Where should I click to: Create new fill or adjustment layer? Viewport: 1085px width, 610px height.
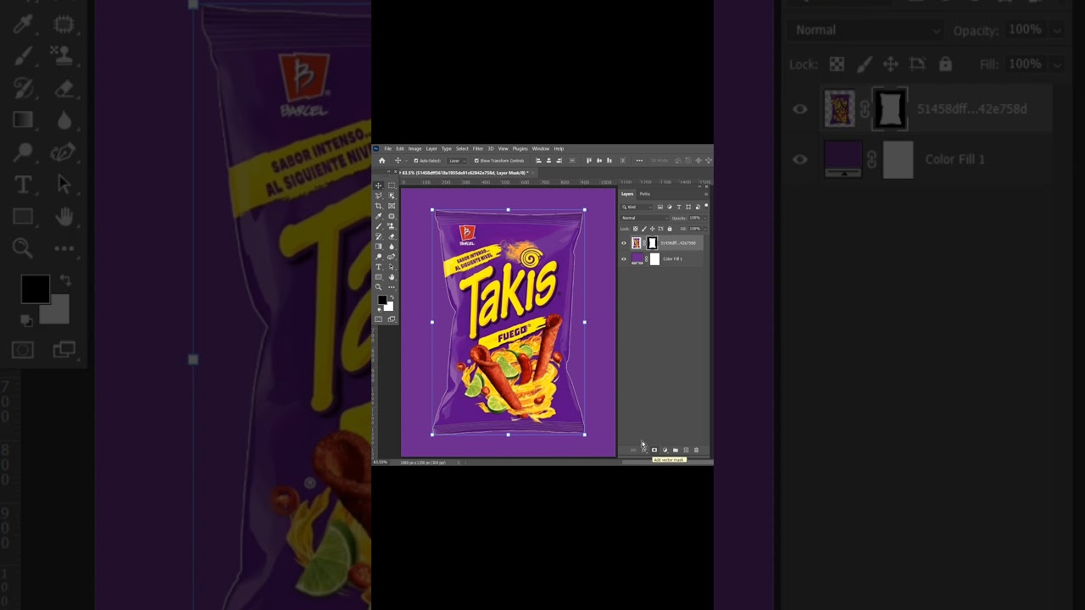click(665, 450)
